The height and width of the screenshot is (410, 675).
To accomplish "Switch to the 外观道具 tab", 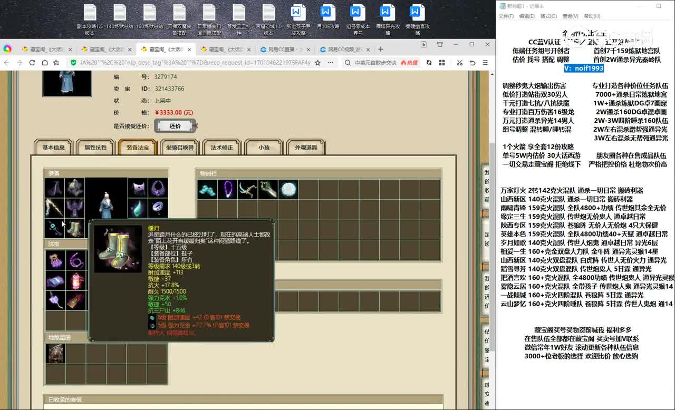I will coord(306,148).
